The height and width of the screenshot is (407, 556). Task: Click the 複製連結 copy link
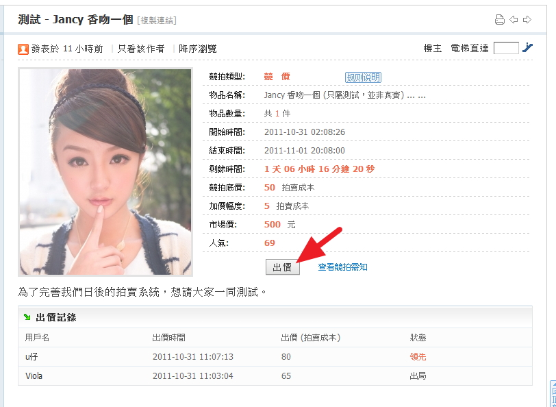(x=157, y=21)
